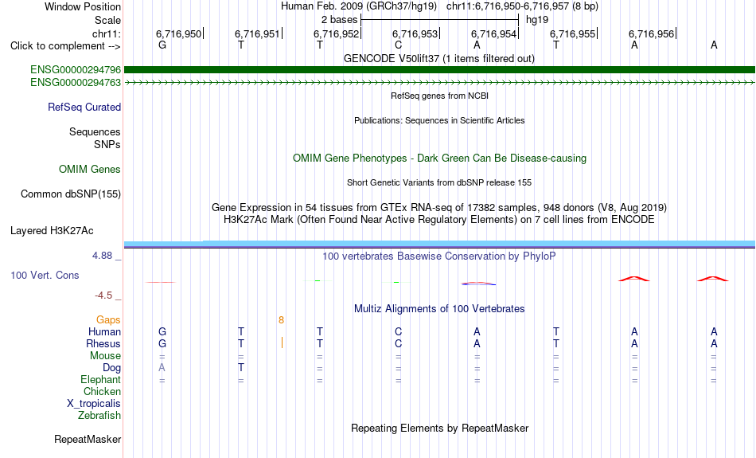Click the SNPs track label
Screen dimensions: 756x458
tap(107, 144)
